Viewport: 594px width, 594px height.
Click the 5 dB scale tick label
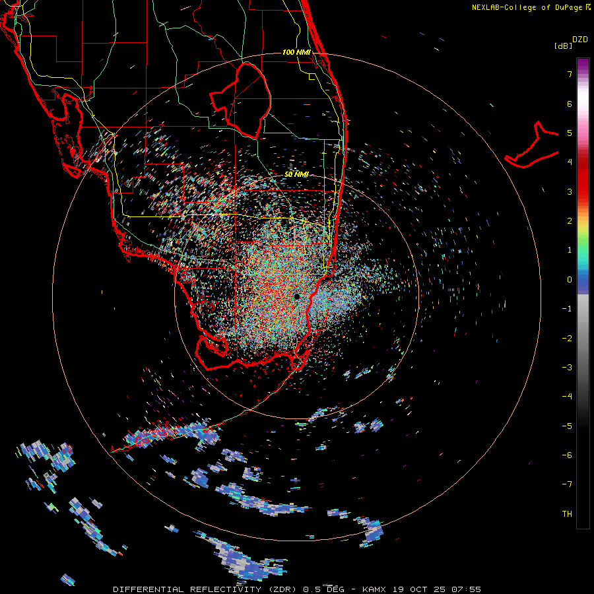click(x=569, y=133)
